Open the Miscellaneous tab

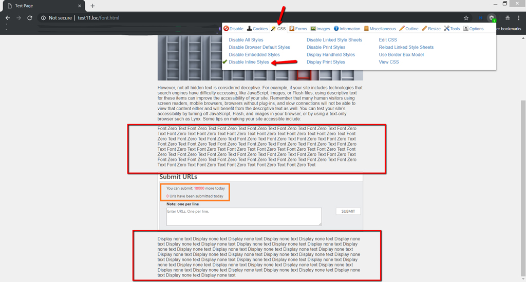[380, 29]
